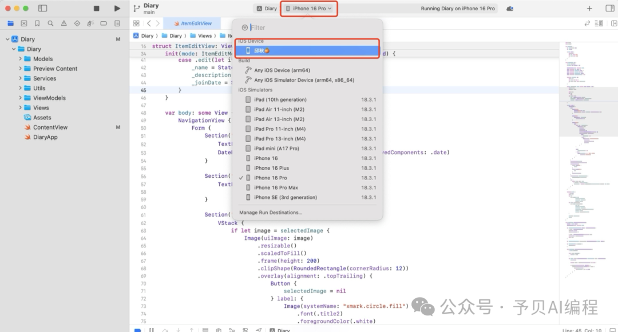
Task: Open the editor options lines icon
Action: tap(599, 23)
